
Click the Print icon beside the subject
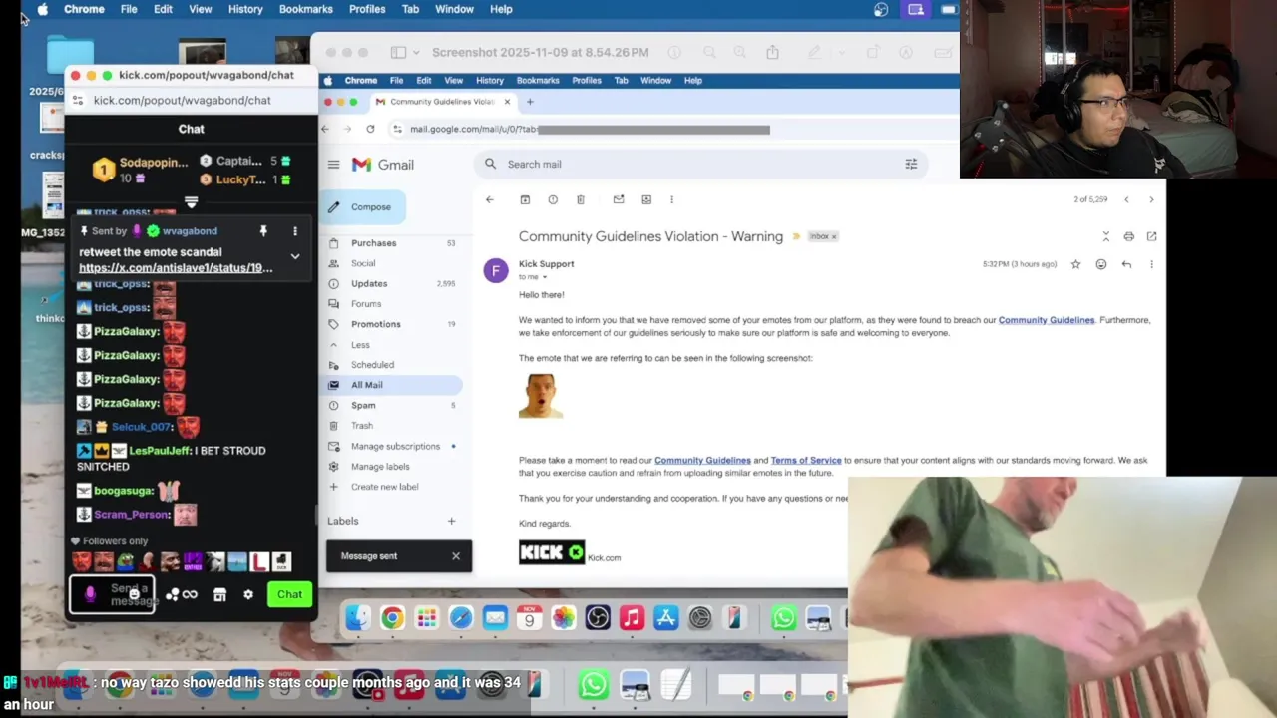[x=1128, y=236]
